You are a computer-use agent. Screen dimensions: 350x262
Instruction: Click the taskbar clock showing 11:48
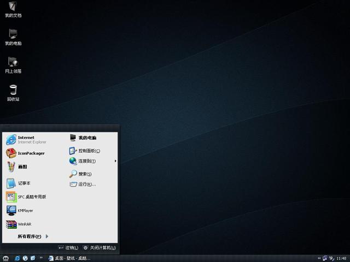pos(341,258)
